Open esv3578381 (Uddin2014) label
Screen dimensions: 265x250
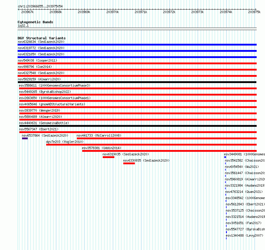click(102, 148)
